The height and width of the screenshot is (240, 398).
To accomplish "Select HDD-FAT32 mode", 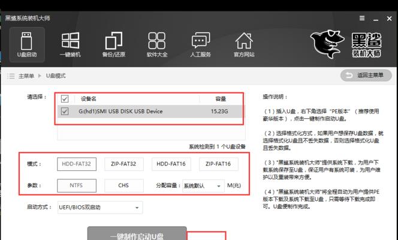I will tap(77, 164).
